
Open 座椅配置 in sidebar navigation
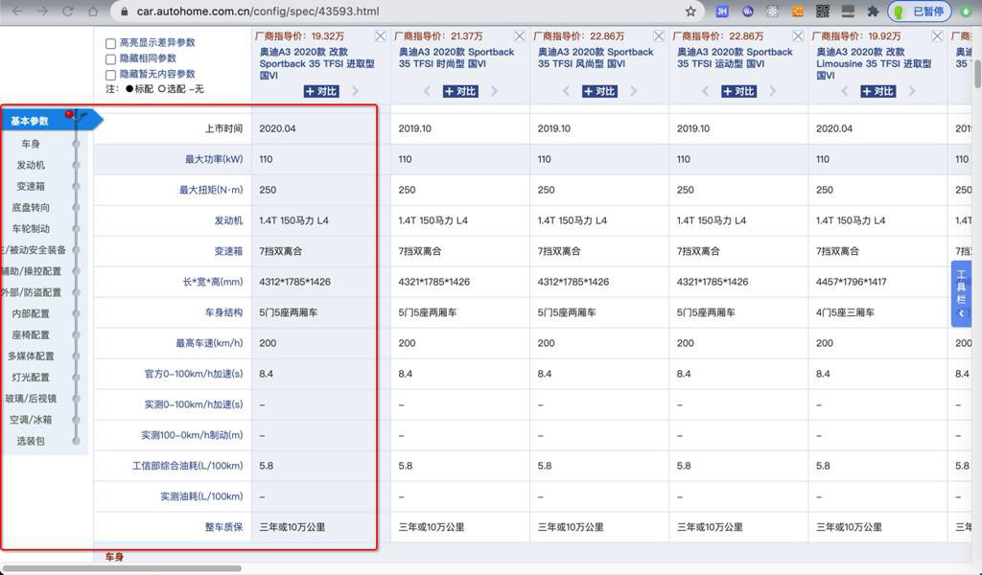click(31, 334)
